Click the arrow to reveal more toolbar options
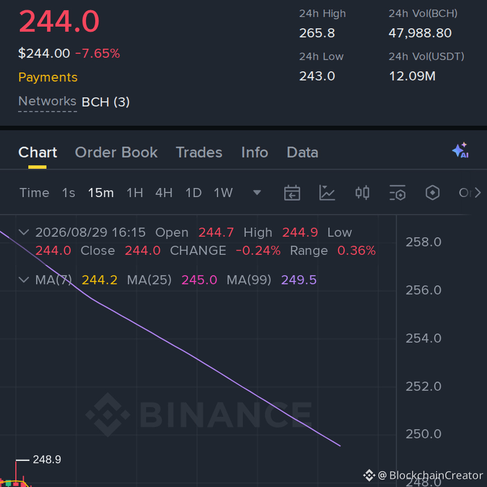Screen dimensions: 487x487 click(478, 193)
